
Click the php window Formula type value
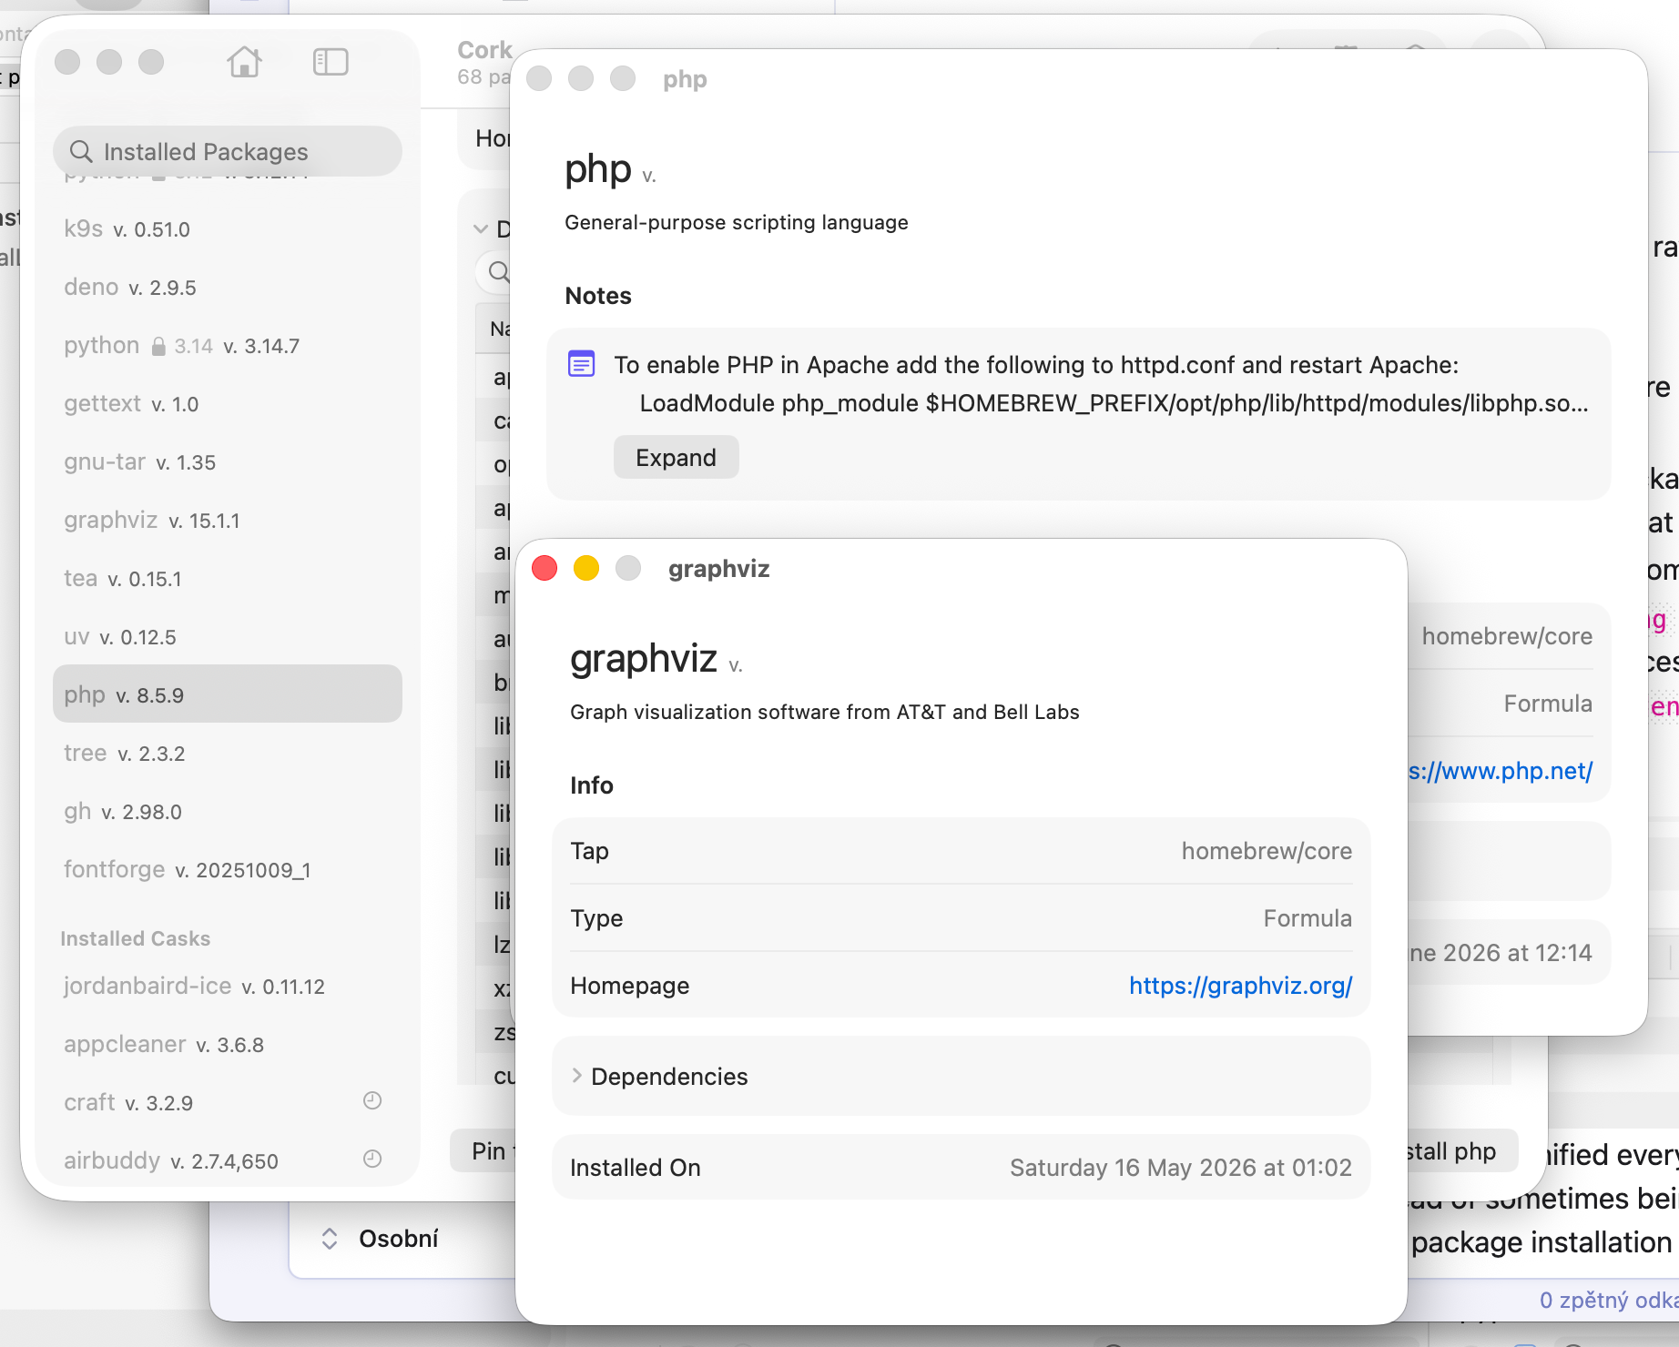click(x=1548, y=703)
